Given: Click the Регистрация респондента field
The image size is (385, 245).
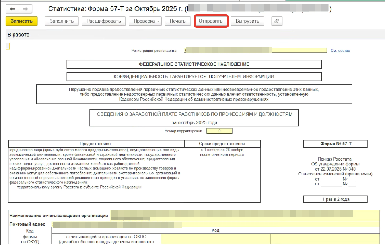Looking at the screenshot, I should click(x=255, y=51).
